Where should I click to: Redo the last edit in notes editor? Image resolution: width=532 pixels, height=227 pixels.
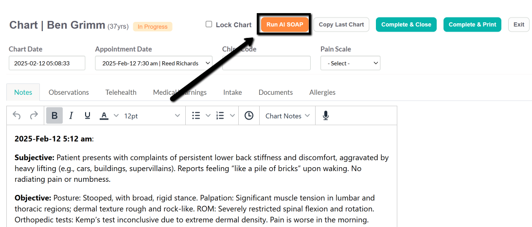coord(34,116)
